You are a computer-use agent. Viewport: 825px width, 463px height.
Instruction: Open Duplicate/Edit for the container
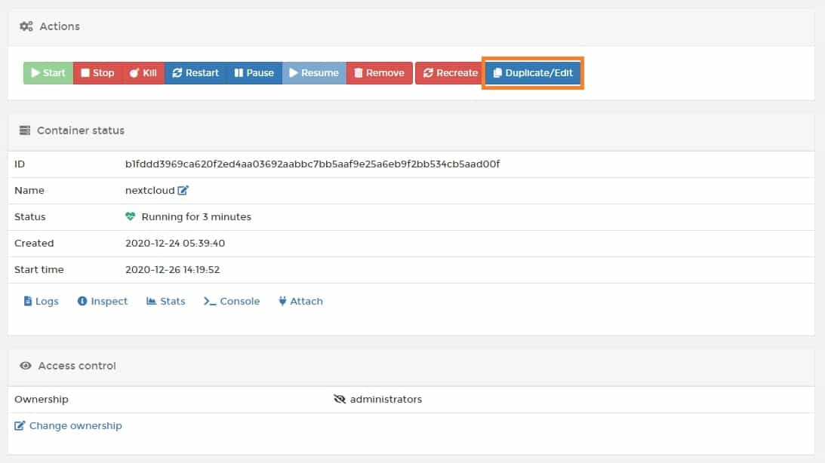[532, 73]
